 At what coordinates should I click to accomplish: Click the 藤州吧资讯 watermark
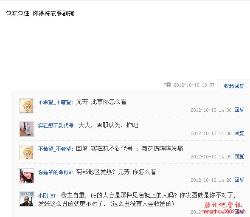[223, 205]
